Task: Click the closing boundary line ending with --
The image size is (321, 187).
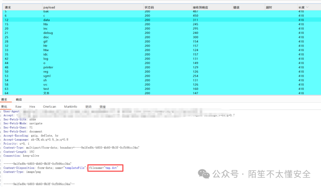Action: [x=39, y=184]
